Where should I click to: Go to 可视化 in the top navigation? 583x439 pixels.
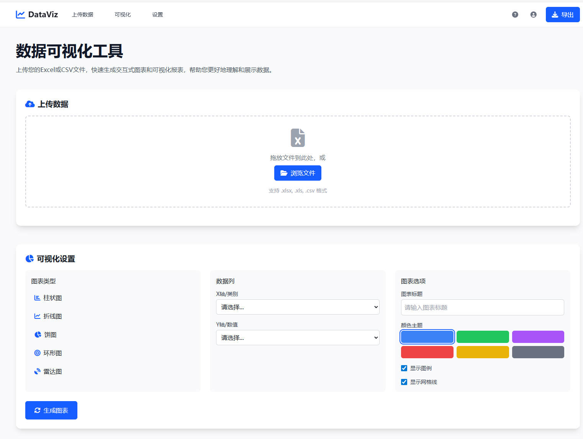pos(123,15)
